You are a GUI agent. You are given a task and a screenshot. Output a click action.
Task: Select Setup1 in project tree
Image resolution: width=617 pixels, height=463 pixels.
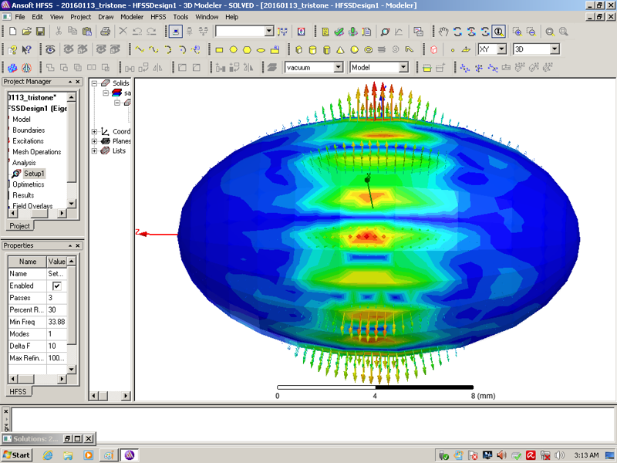point(34,174)
